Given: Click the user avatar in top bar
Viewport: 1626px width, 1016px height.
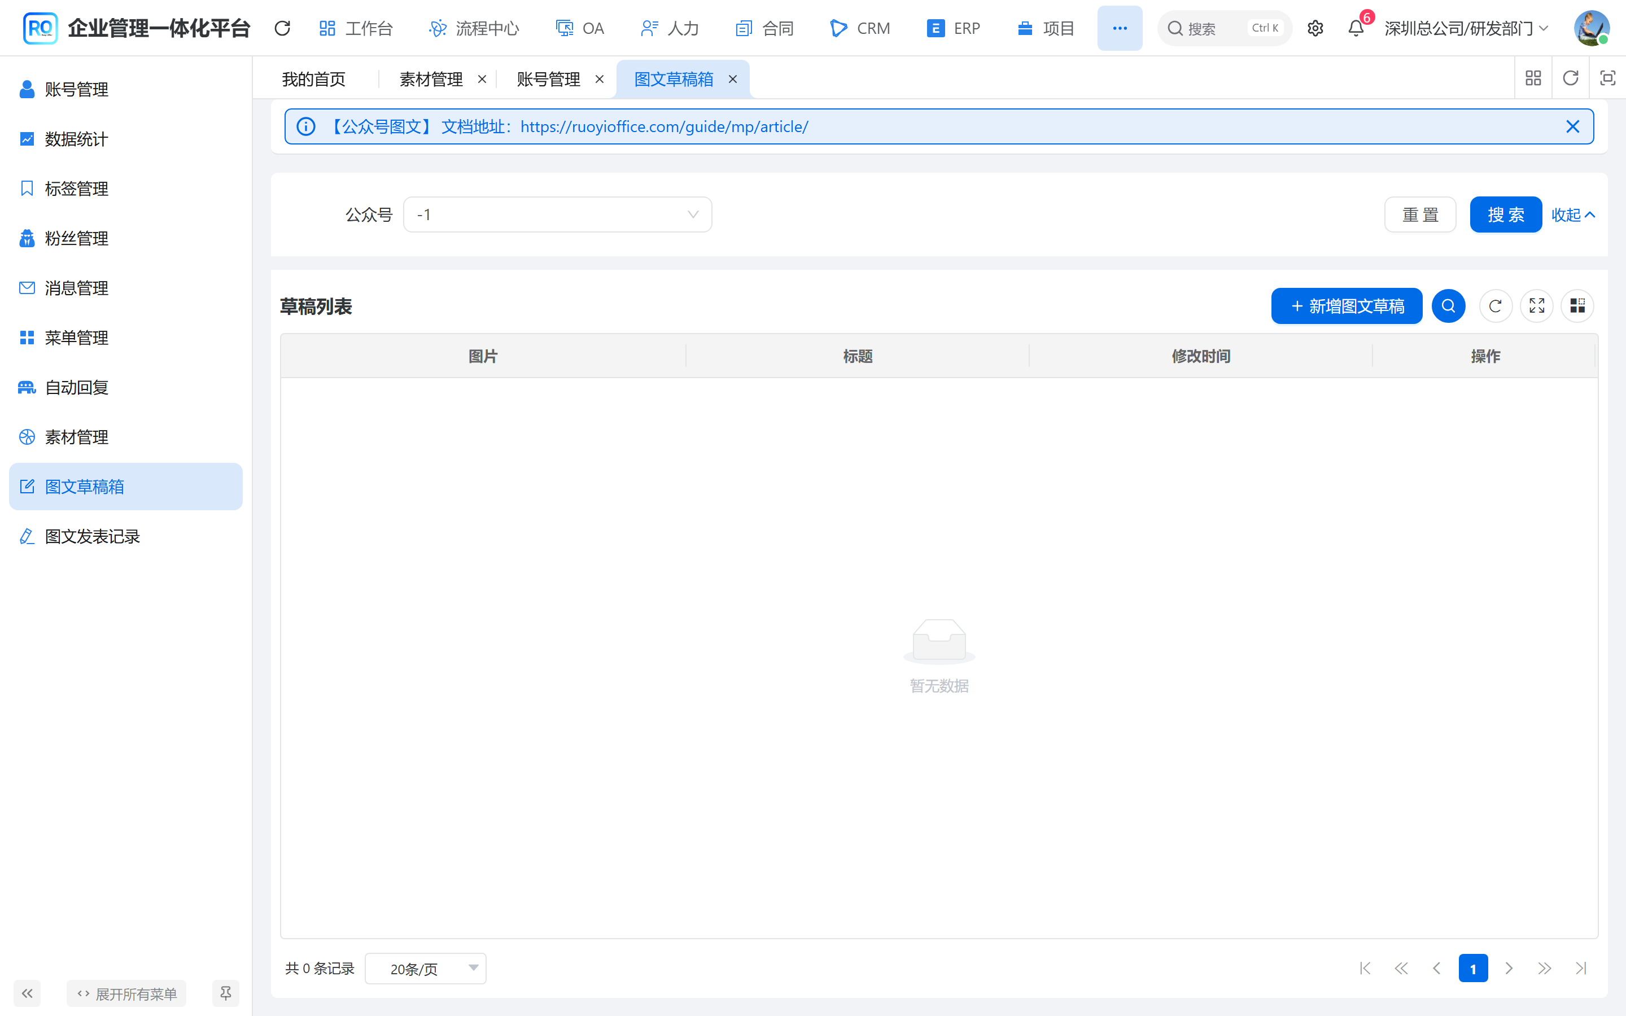Looking at the screenshot, I should pos(1591,28).
